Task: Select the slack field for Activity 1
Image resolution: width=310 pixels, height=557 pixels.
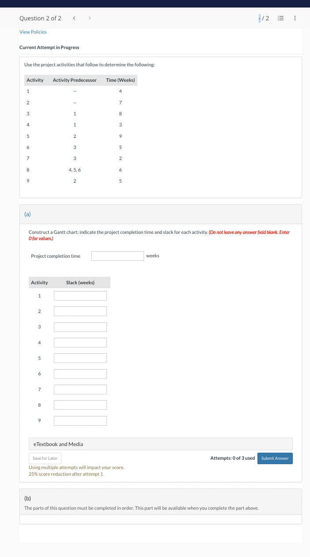Action: [80, 295]
